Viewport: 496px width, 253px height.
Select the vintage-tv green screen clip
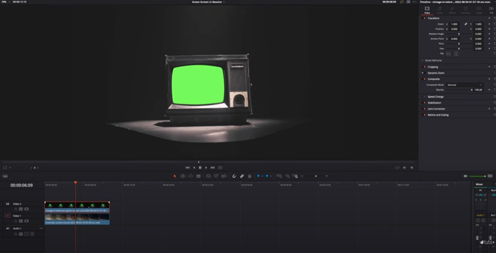point(77,207)
